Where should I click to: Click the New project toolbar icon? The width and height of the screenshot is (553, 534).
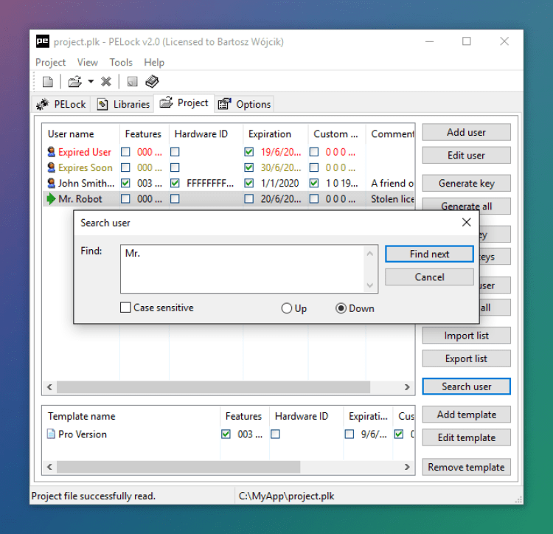pyautogui.click(x=48, y=82)
